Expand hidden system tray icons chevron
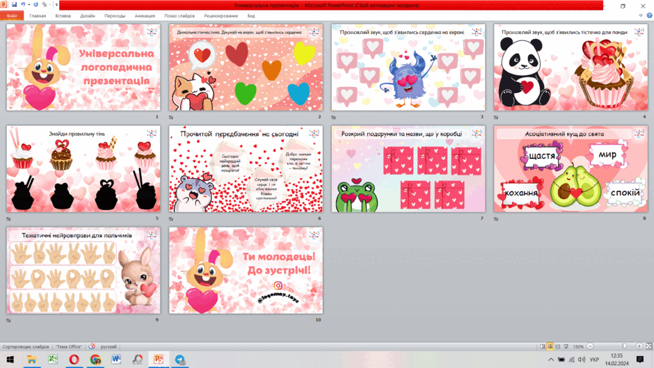 click(x=550, y=359)
